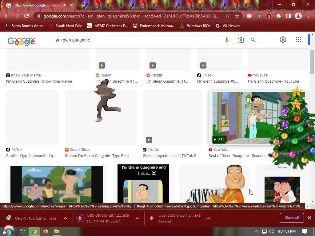Open Task View on the taskbar

click(22, 231)
